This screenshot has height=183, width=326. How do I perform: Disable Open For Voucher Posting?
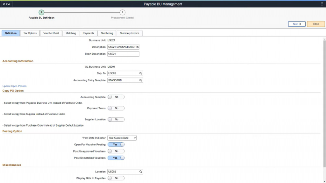point(116,144)
